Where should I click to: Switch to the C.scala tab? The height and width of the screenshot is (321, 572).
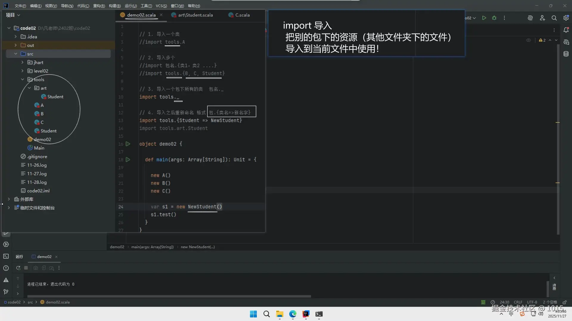pos(242,15)
